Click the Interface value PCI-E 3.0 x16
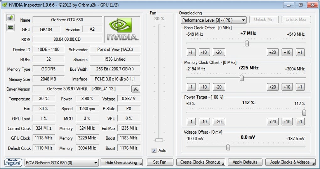 [115, 79]
